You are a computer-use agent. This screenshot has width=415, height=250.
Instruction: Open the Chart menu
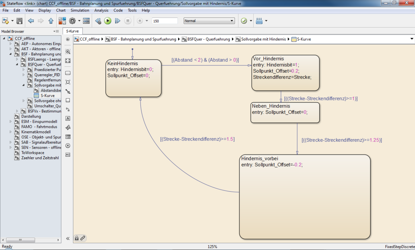pyautogui.click(x=61, y=10)
